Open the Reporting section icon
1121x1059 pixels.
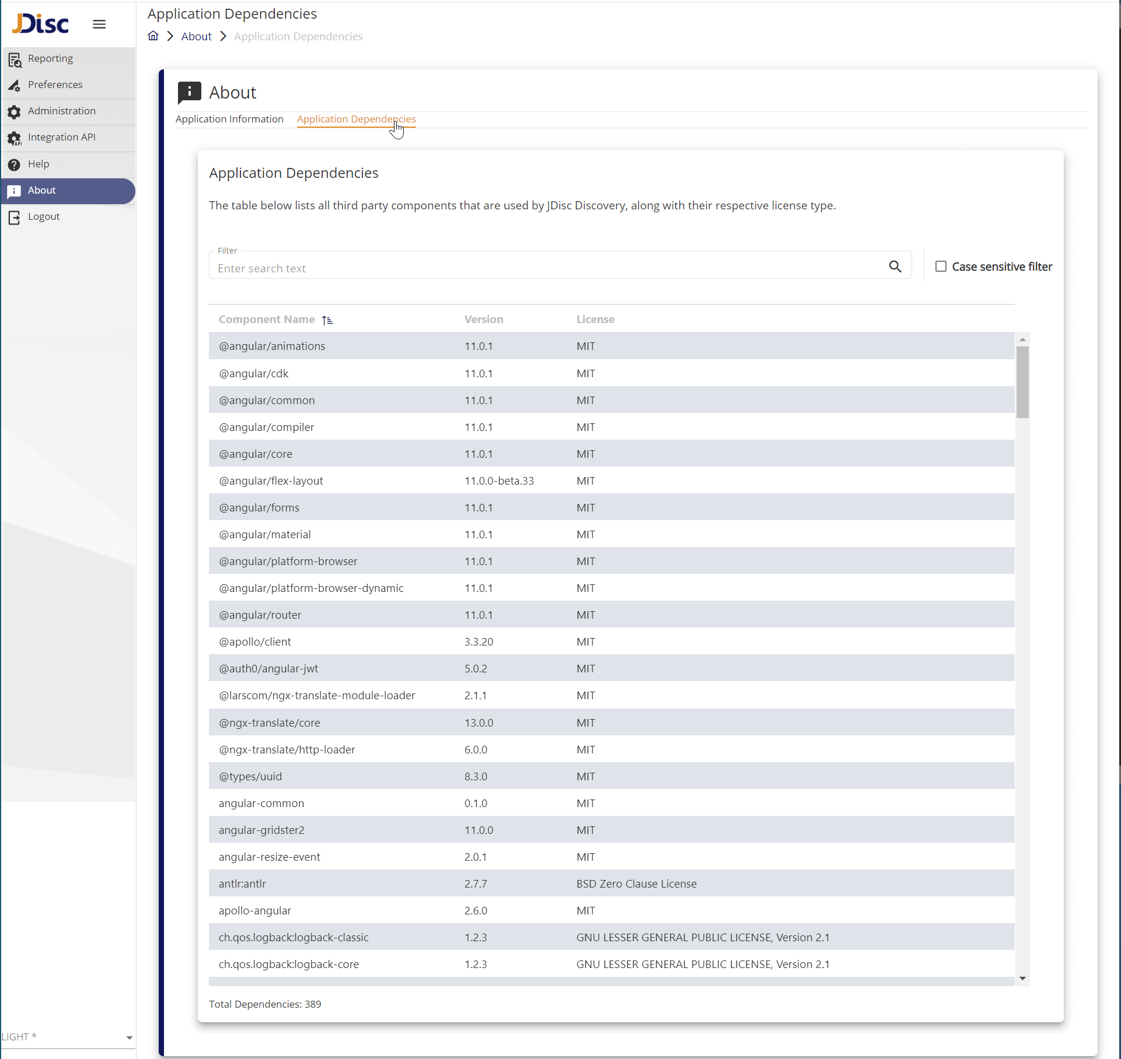pos(15,58)
